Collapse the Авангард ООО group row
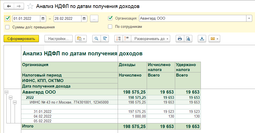The image size is (255, 133). pyautogui.click(x=7, y=93)
